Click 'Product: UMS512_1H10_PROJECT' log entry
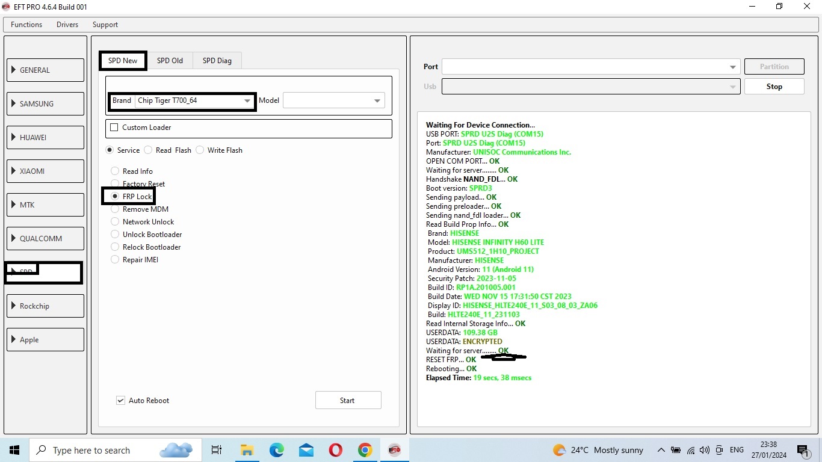822x462 pixels. (x=483, y=251)
